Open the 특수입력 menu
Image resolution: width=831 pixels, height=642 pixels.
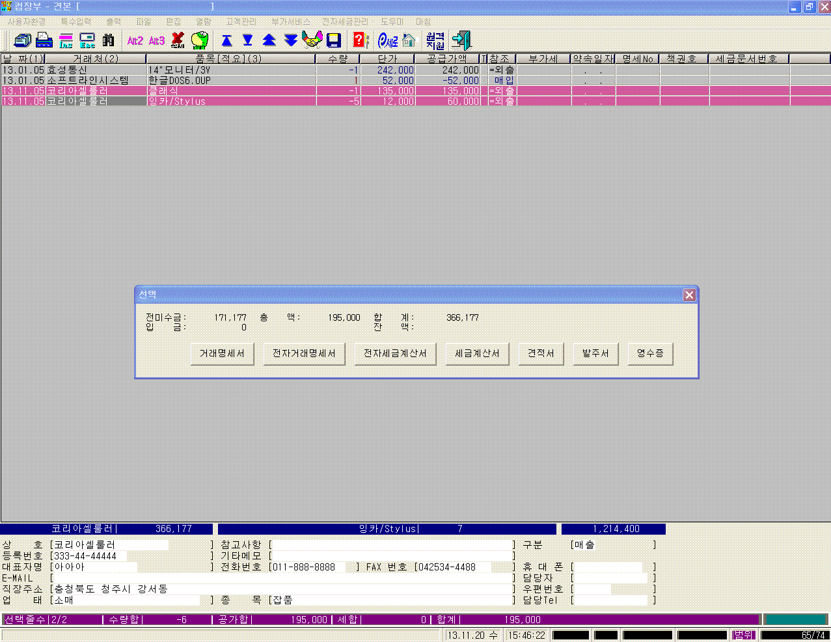point(76,21)
